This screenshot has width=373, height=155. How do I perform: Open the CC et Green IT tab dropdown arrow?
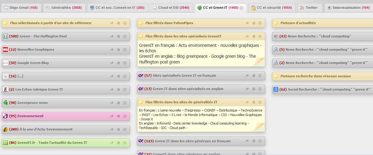click(x=241, y=8)
